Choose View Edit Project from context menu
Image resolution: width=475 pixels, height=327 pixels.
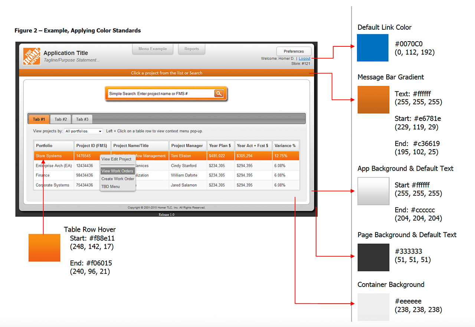click(x=117, y=159)
